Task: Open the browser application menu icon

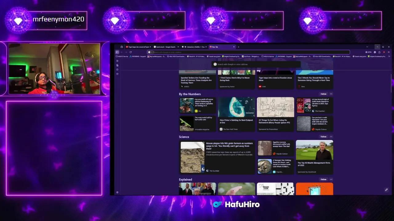Action: coord(388,52)
